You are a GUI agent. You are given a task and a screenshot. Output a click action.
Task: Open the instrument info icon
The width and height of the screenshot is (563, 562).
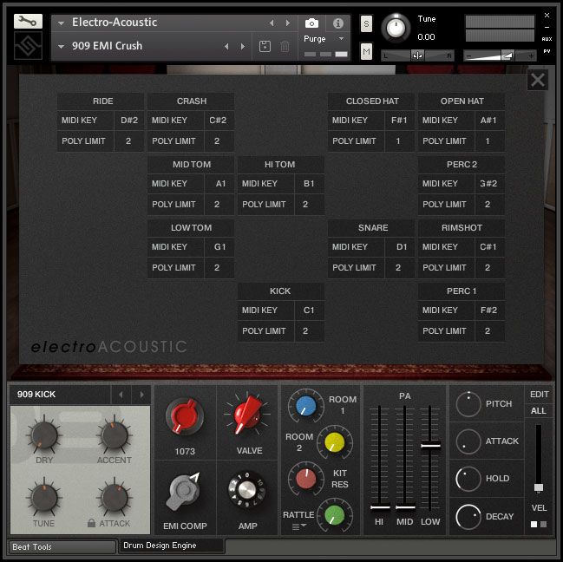337,23
